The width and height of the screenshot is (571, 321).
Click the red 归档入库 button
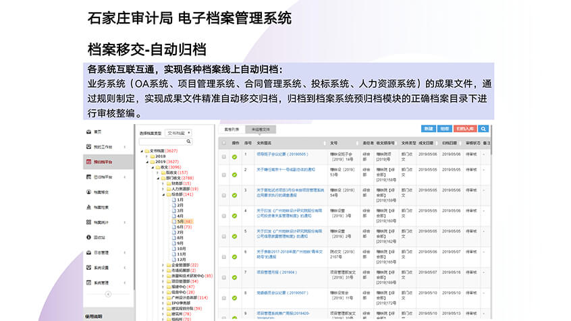click(x=465, y=128)
